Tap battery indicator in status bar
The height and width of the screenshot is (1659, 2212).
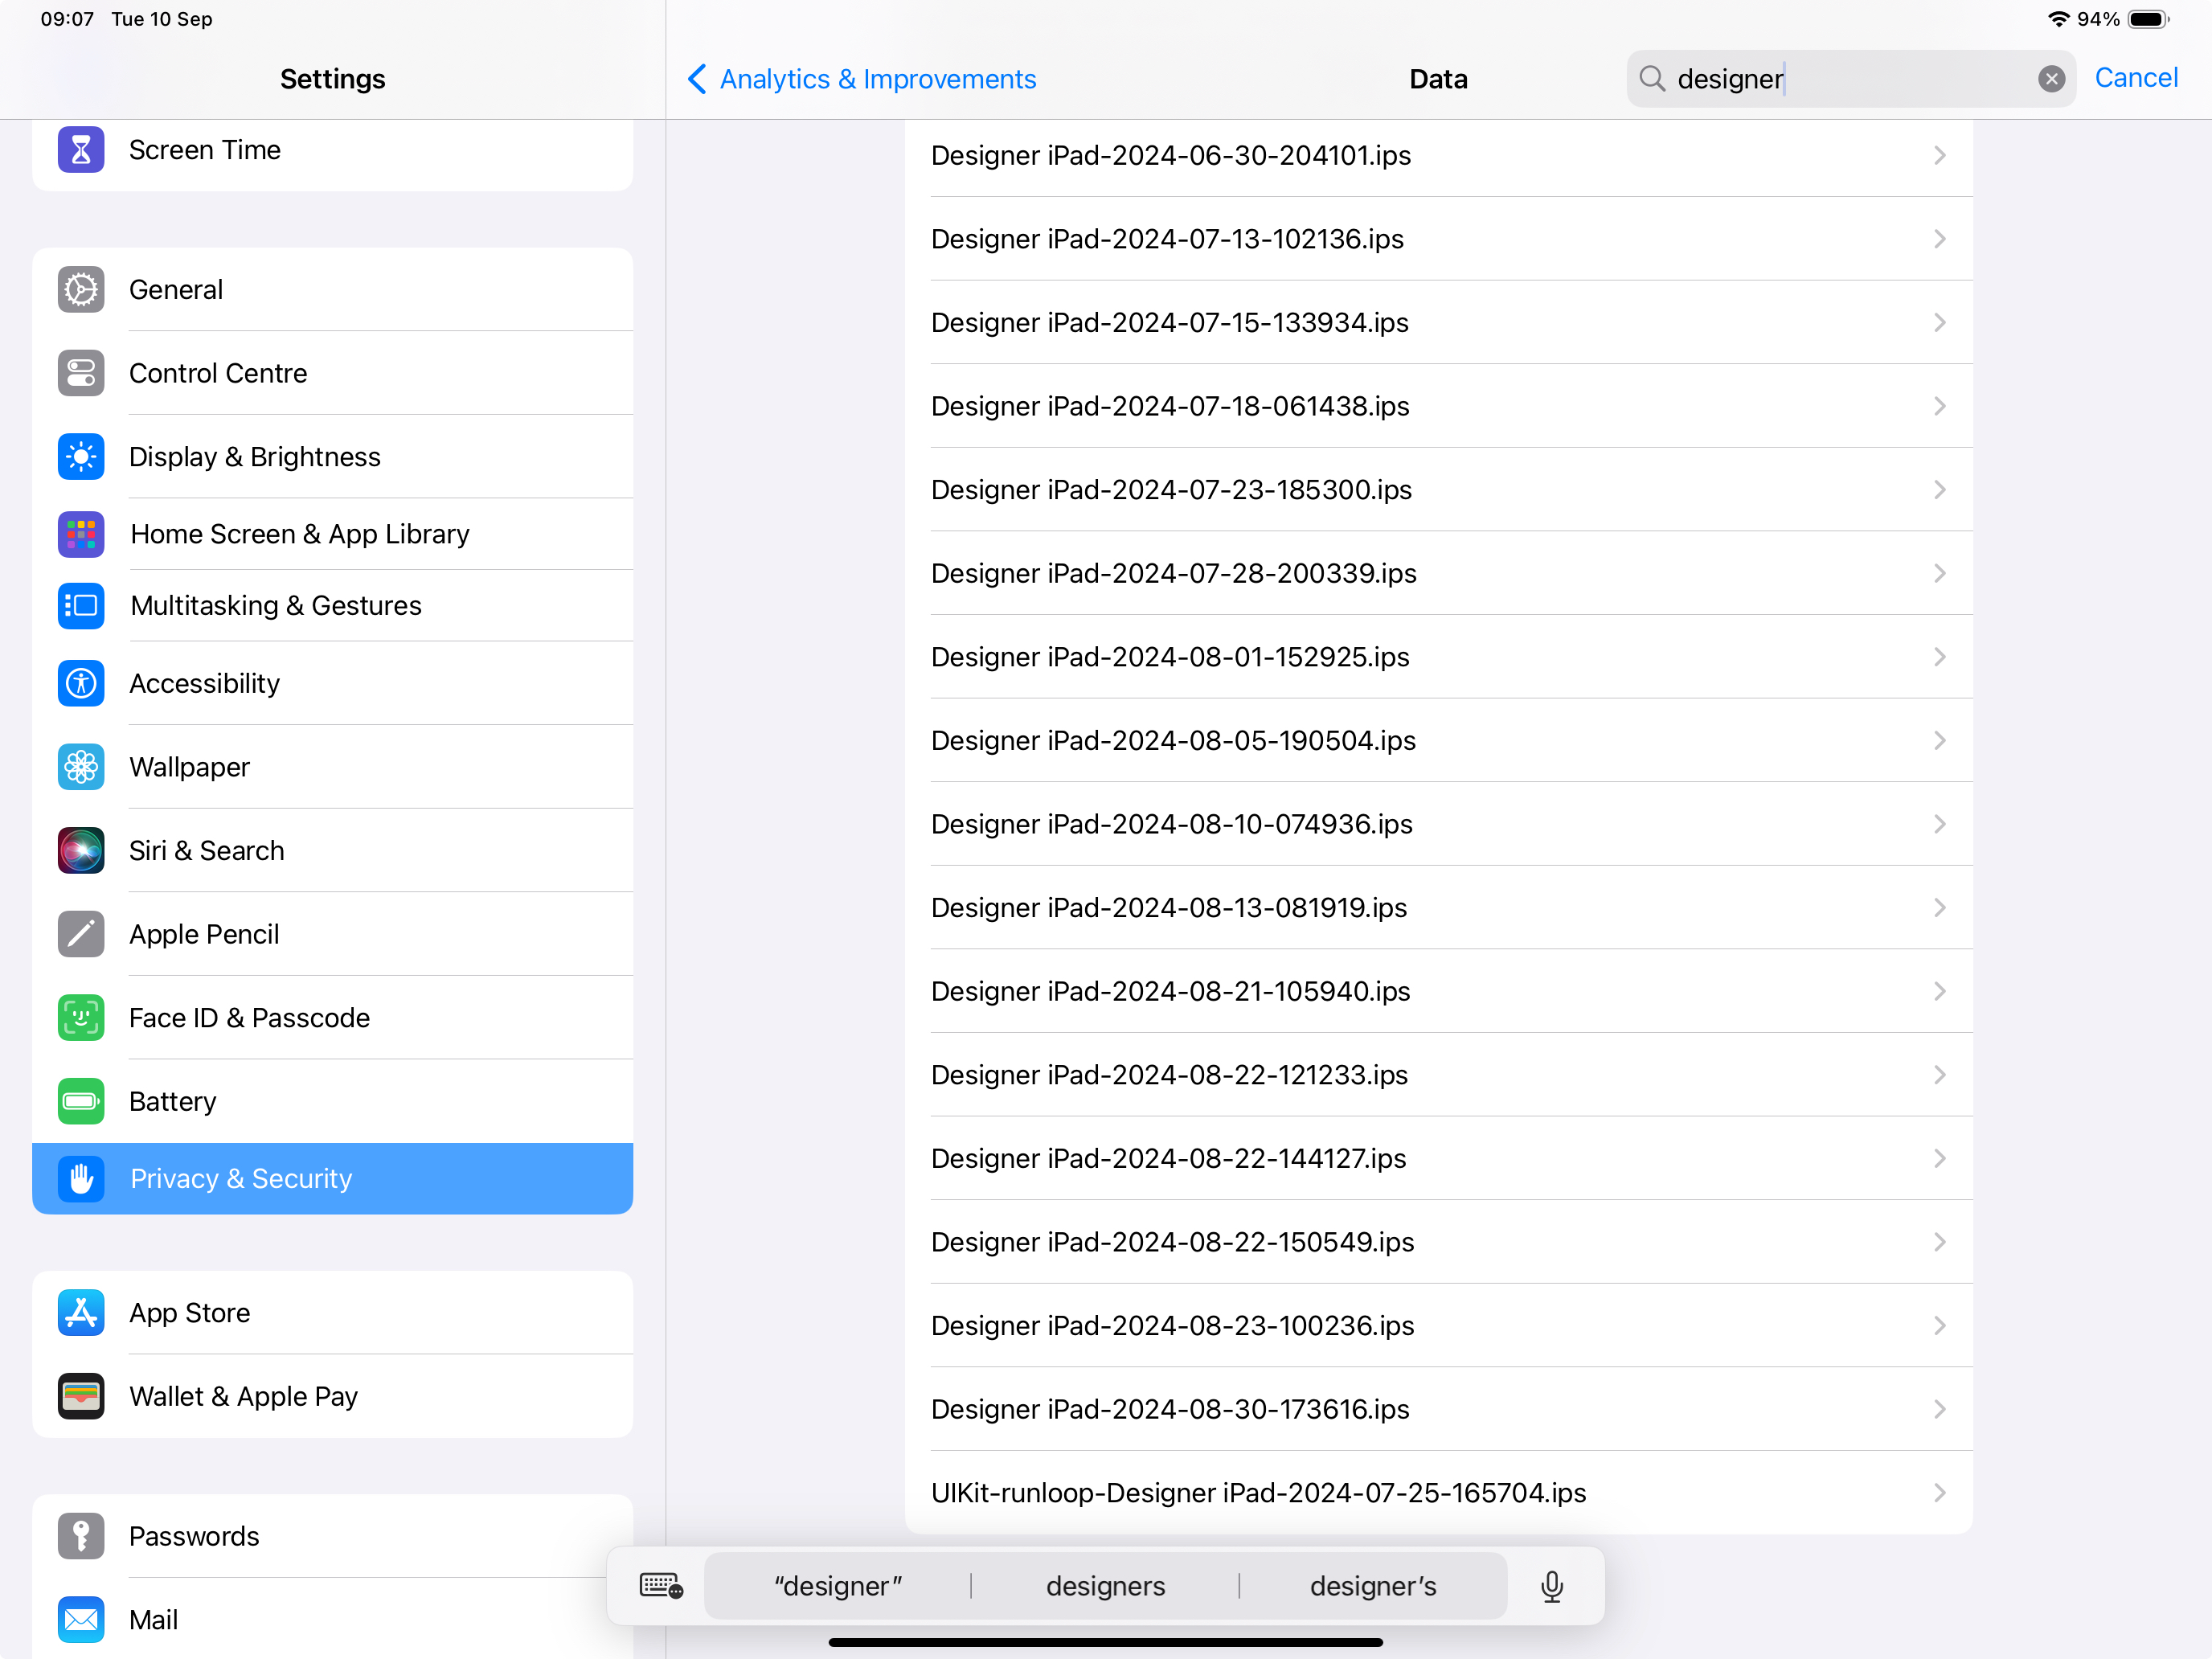2148,19
